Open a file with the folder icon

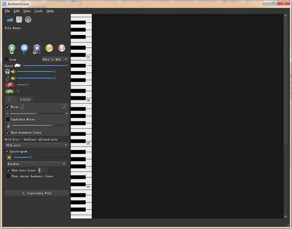(x=10, y=19)
